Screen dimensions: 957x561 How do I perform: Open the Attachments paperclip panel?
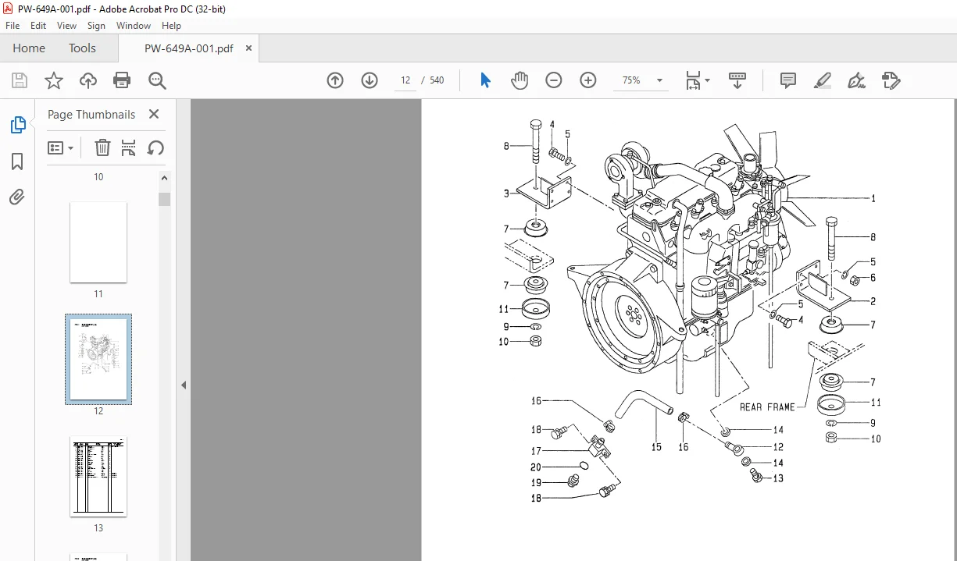[x=17, y=197]
